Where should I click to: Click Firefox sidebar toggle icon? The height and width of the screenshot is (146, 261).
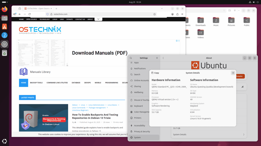pyautogui.click(x=15, y=14)
